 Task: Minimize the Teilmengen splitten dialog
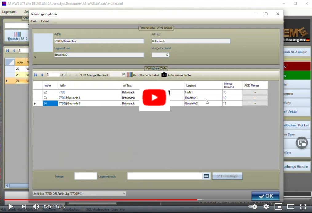coord(255,14)
